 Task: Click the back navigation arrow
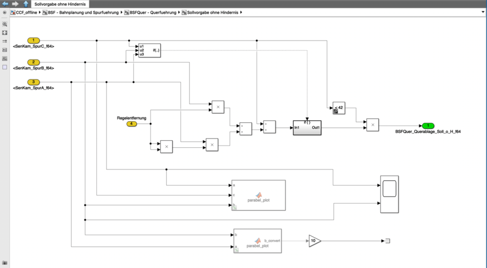pyautogui.click(x=5, y=3)
